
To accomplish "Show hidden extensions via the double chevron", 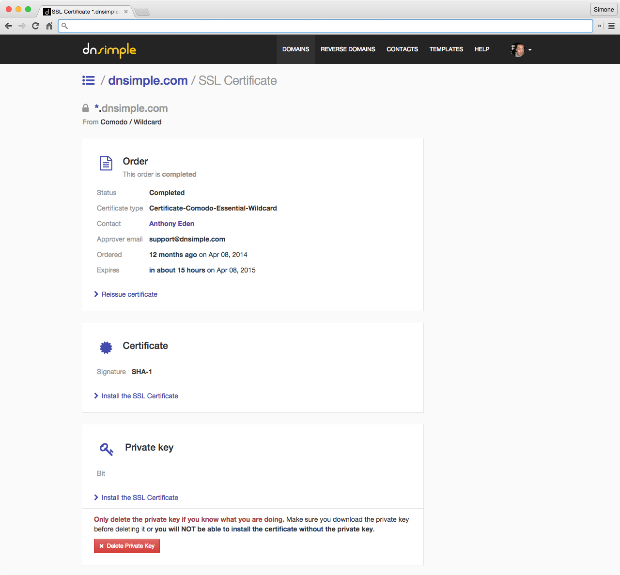I will [x=600, y=26].
